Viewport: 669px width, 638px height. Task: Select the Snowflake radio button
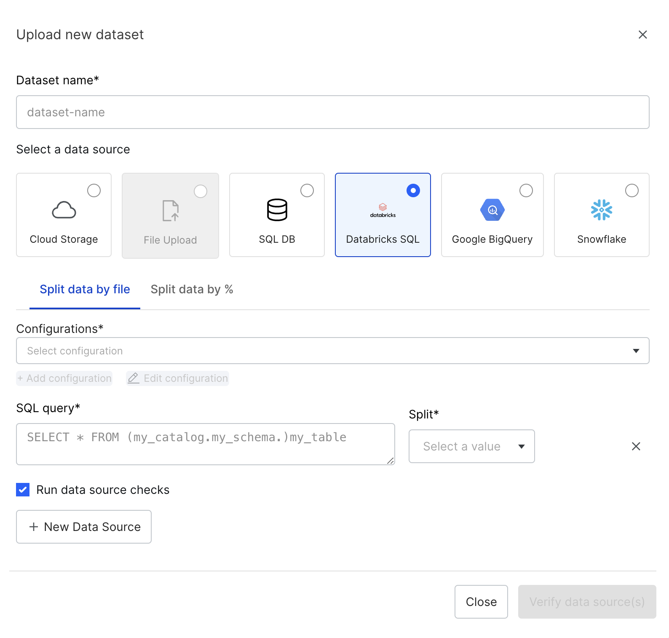pos(632,190)
